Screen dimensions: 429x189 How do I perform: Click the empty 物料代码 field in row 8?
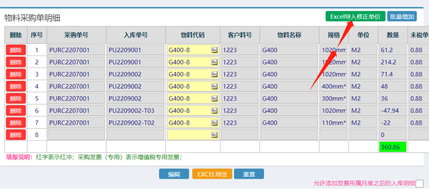193,135
